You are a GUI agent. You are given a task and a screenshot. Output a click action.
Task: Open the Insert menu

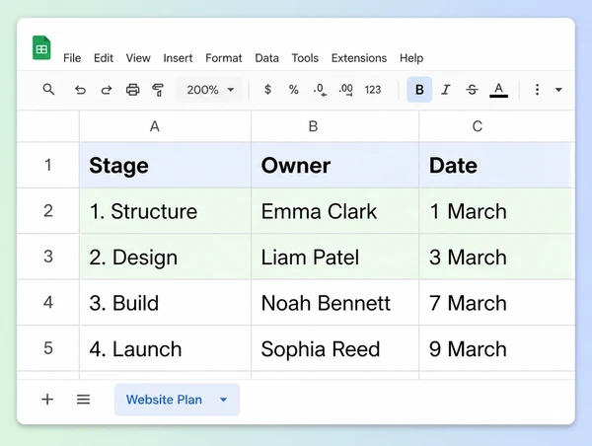point(178,58)
